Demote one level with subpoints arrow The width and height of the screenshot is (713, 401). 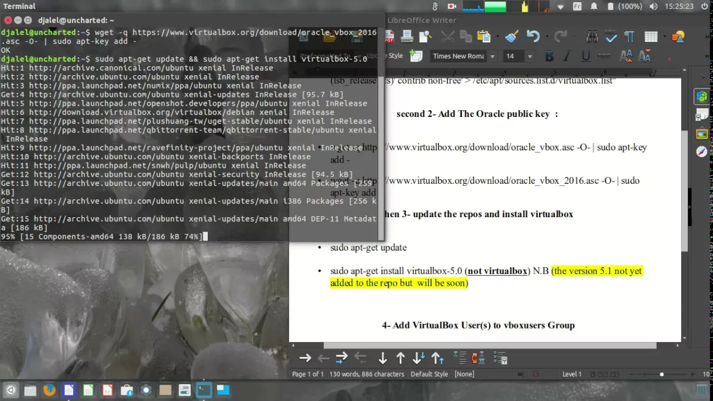[x=341, y=358]
